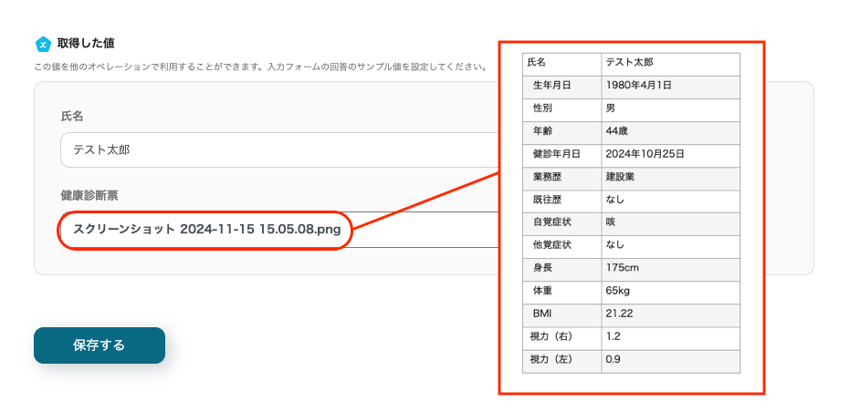Click the description text about 入力フォームの回答のサンプル値
Screen dimensions: 850x412
(260, 67)
